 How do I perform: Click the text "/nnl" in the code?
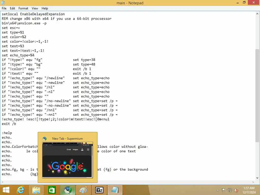coord(51,110)
